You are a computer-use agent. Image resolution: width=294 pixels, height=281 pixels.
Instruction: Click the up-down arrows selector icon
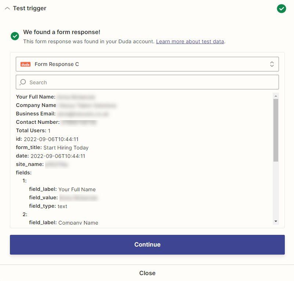[x=272, y=64]
